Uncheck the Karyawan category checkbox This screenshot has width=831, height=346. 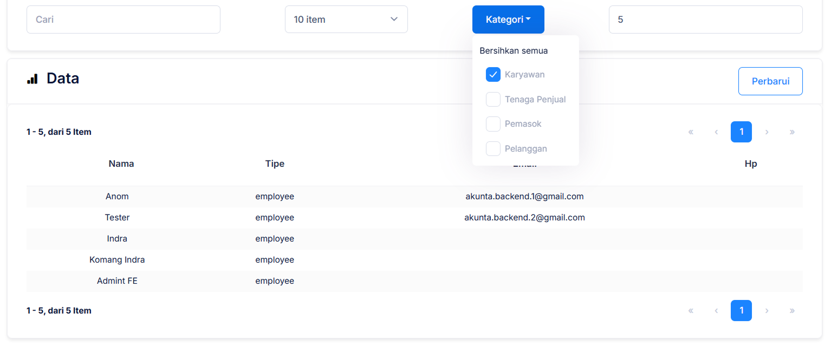pyautogui.click(x=493, y=75)
